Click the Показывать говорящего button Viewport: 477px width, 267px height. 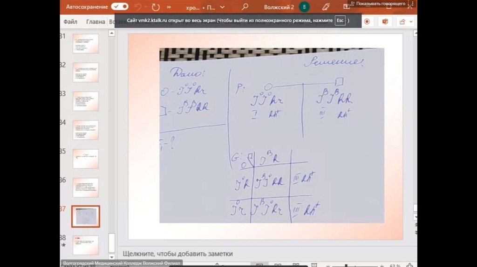(377, 4)
